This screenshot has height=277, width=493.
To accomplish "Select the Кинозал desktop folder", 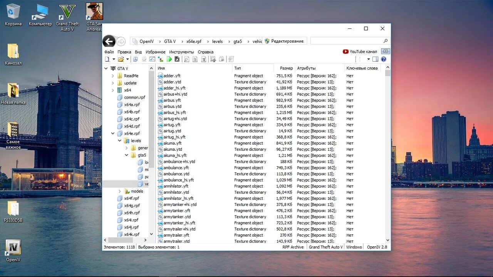I will [13, 54].
